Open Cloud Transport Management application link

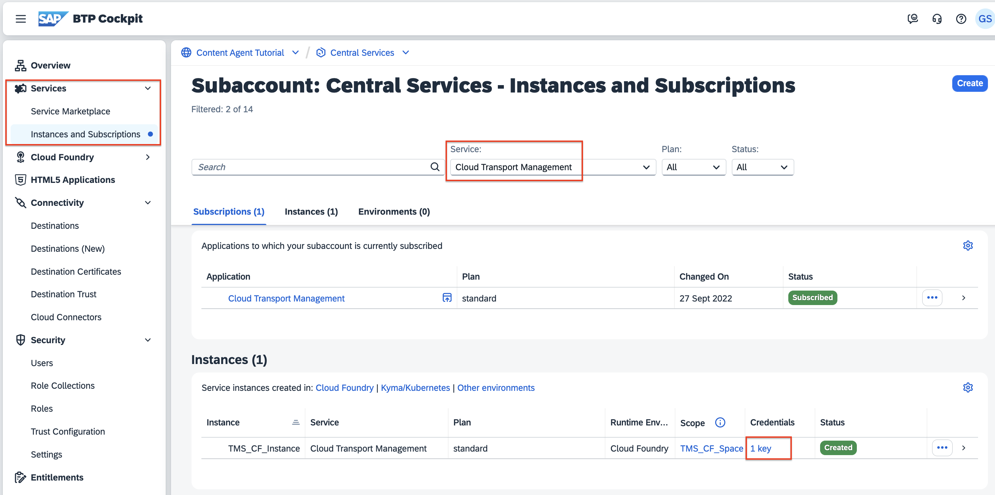(x=286, y=298)
